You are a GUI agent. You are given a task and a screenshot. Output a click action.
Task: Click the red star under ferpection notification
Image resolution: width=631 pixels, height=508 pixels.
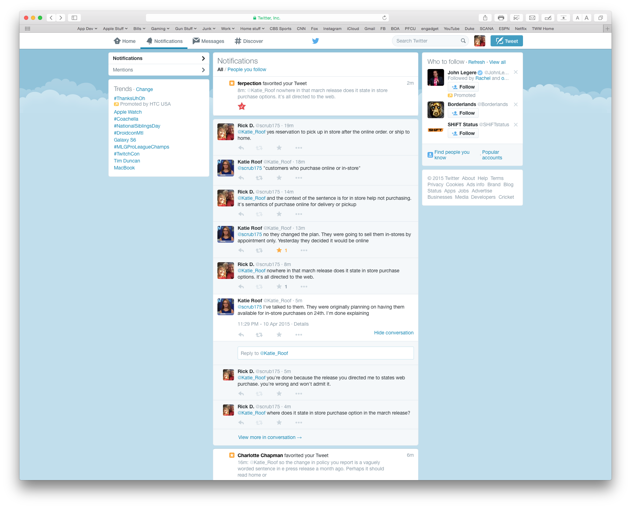pyautogui.click(x=242, y=106)
